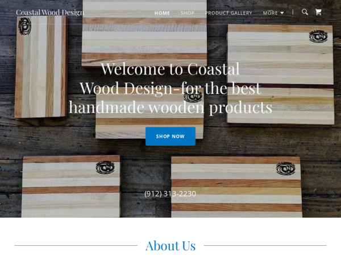This screenshot has width=341, height=256.
Task: Click the About Us heading
Action: click(x=170, y=246)
